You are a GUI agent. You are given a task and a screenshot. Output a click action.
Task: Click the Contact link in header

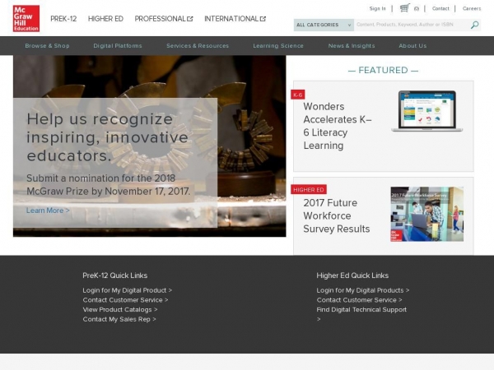[x=440, y=8]
